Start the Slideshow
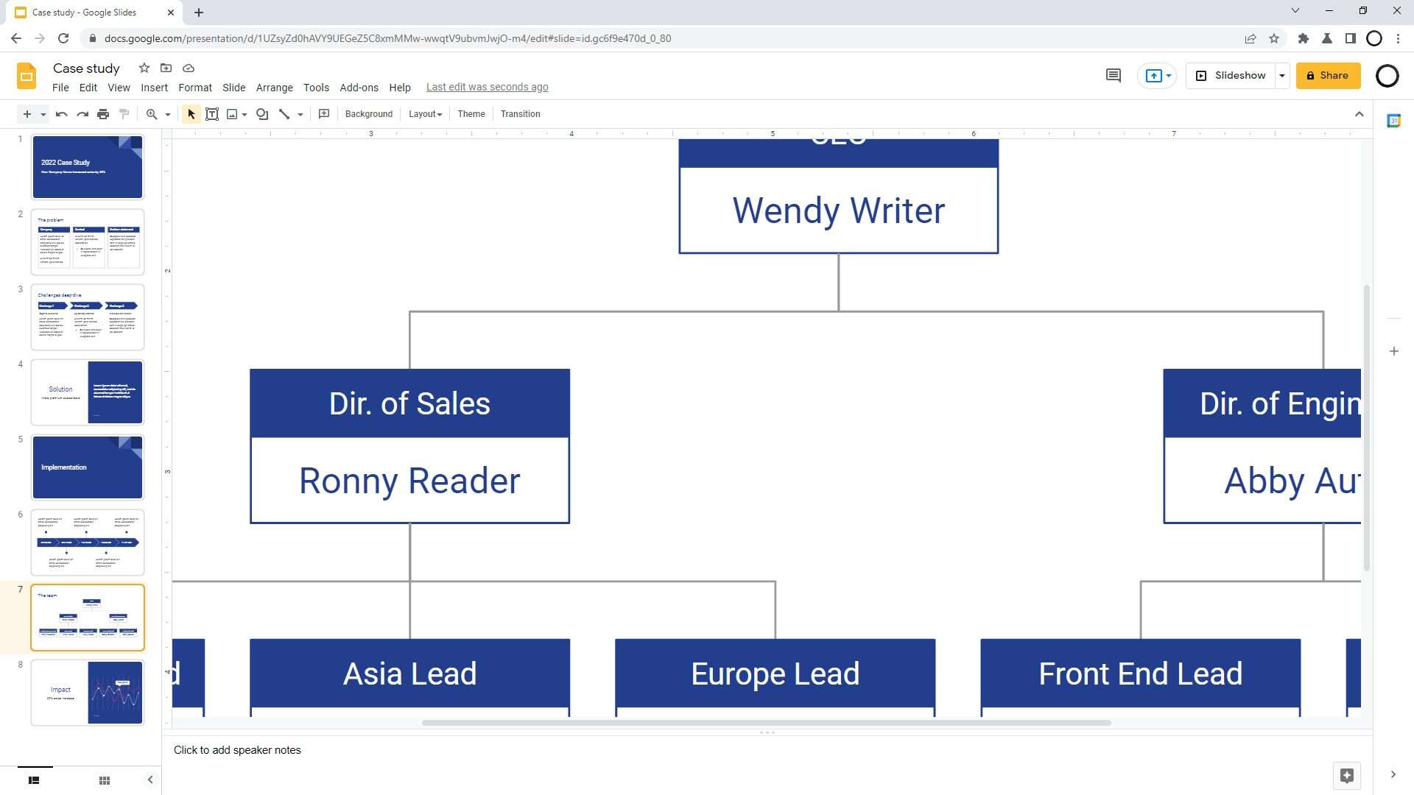Screen dimensions: 1414x795 [x=1231, y=76]
